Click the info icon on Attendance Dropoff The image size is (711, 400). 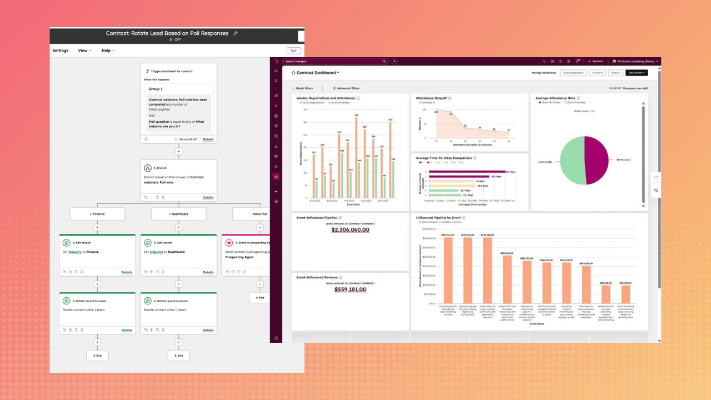[449, 98]
